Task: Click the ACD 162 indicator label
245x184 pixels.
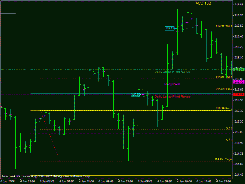Action: [x=203, y=4]
